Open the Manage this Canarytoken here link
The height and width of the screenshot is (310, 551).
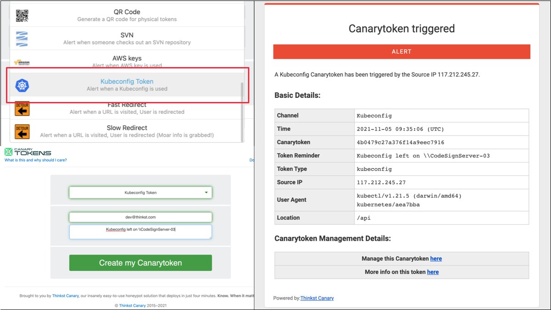tap(436, 259)
